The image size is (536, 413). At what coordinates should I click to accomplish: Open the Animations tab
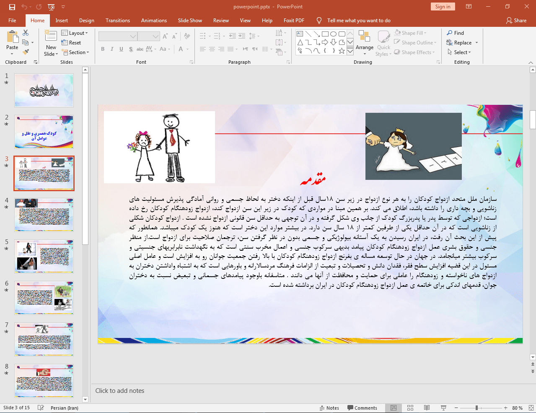pyautogui.click(x=154, y=21)
